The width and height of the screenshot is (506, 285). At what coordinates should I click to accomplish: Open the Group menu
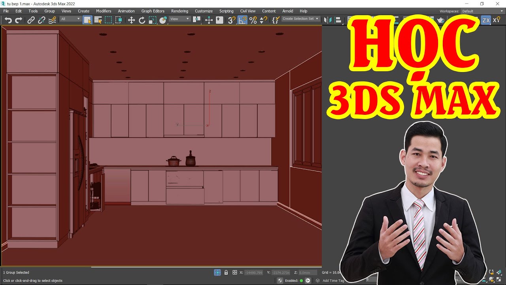tap(49, 11)
